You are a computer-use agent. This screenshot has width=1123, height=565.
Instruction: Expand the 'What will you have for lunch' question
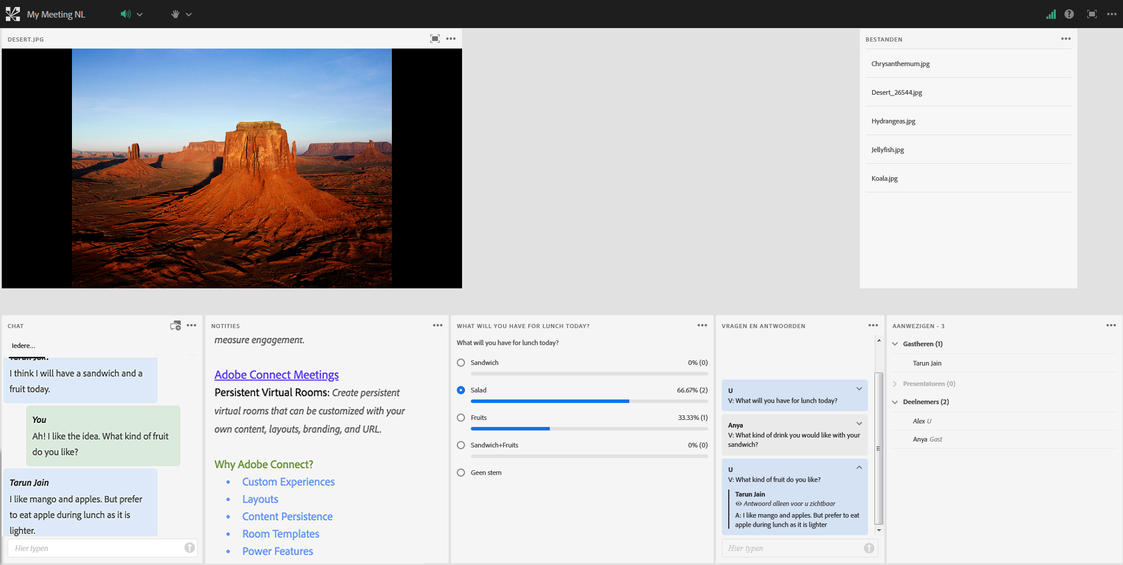pos(859,389)
